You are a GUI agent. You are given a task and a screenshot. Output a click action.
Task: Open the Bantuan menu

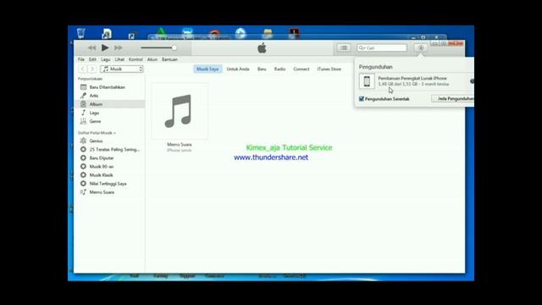(x=169, y=59)
